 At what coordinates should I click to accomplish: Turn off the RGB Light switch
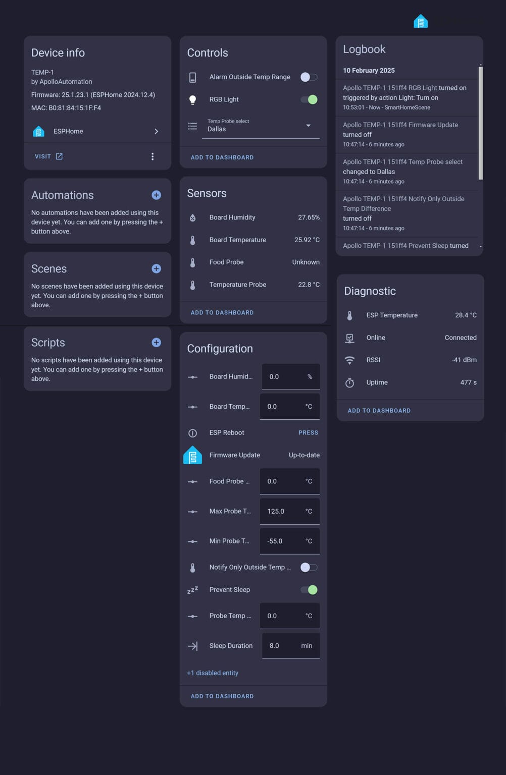coord(309,99)
